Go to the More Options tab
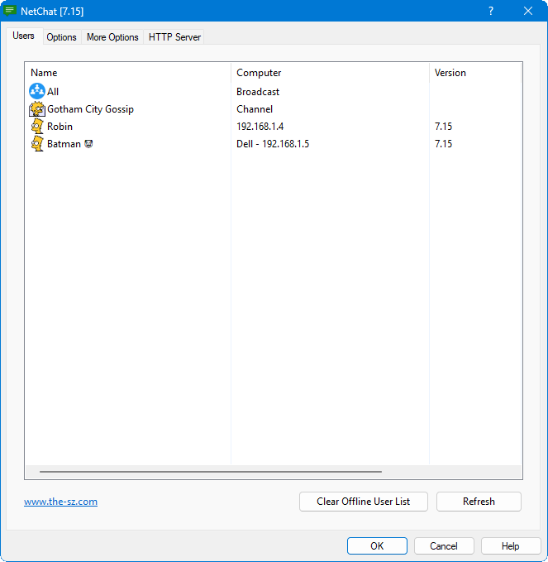The height and width of the screenshot is (562, 548). [x=112, y=37]
